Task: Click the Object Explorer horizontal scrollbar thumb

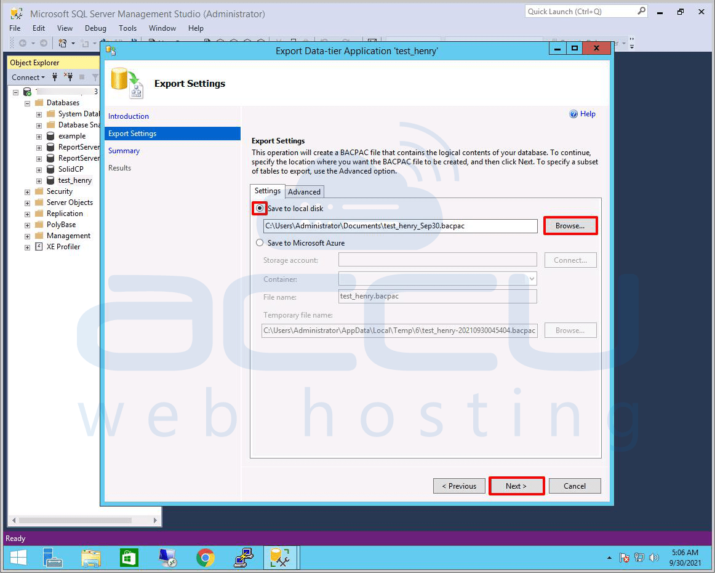Action: pos(75,520)
